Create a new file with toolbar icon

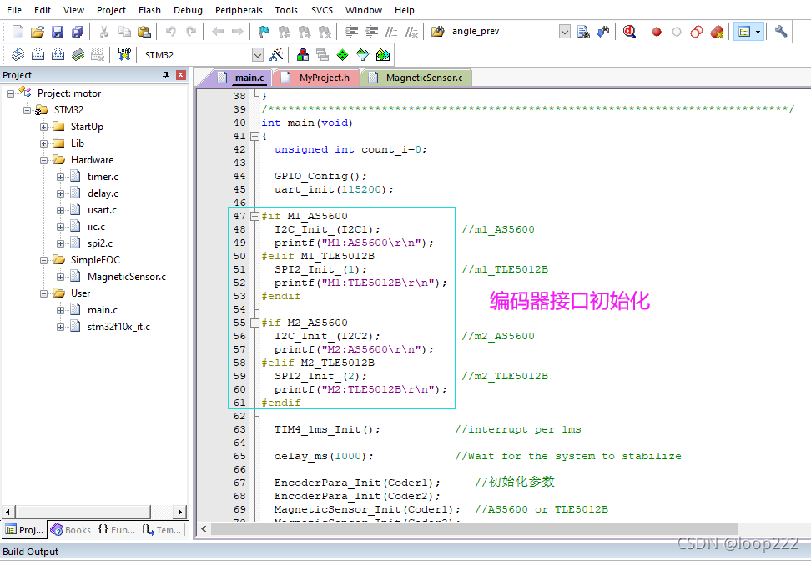tap(18, 32)
